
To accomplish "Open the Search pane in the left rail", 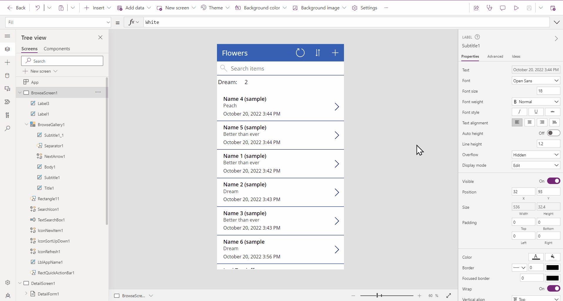I will pos(7,128).
